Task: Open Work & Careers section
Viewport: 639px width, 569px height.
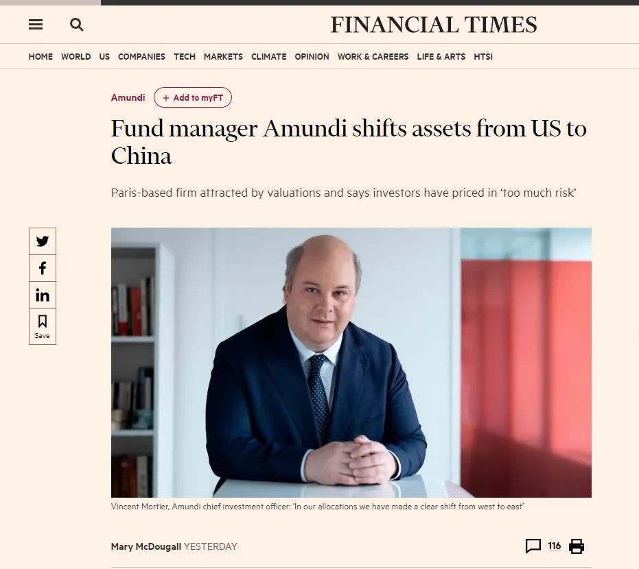Action: (x=373, y=57)
